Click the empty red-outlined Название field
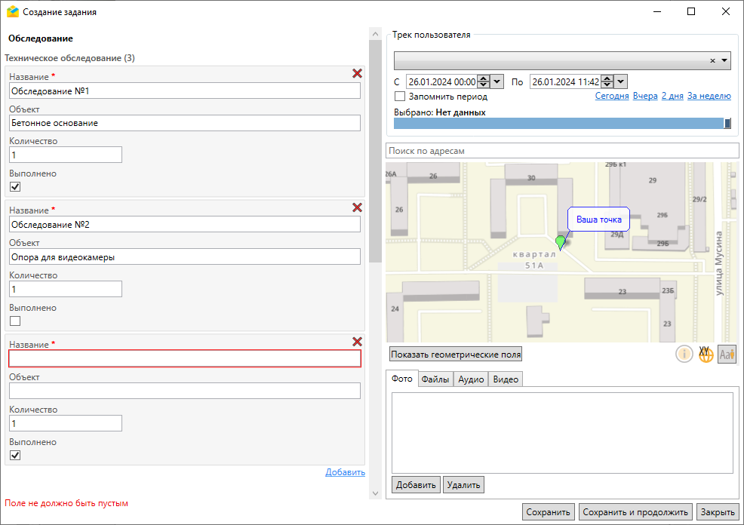Image resolution: width=744 pixels, height=525 pixels. coord(185,358)
